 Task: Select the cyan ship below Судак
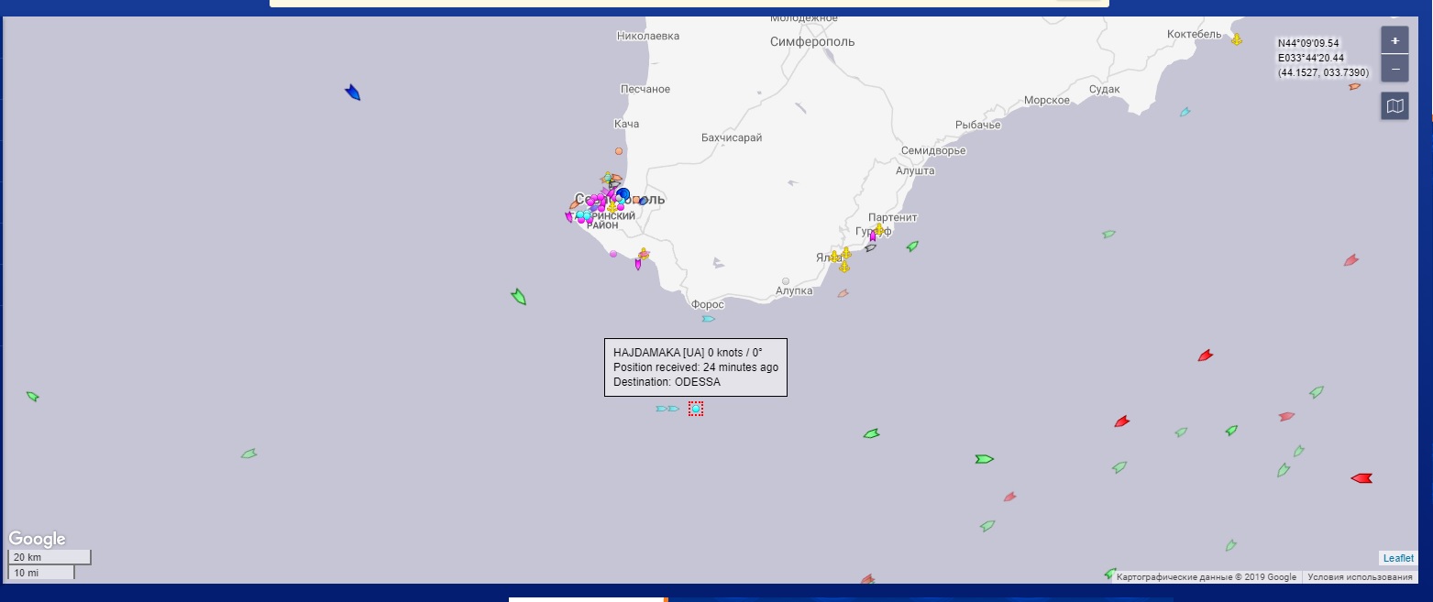pos(1185,112)
